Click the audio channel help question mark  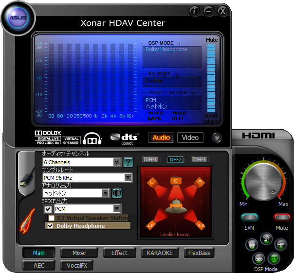128,162
